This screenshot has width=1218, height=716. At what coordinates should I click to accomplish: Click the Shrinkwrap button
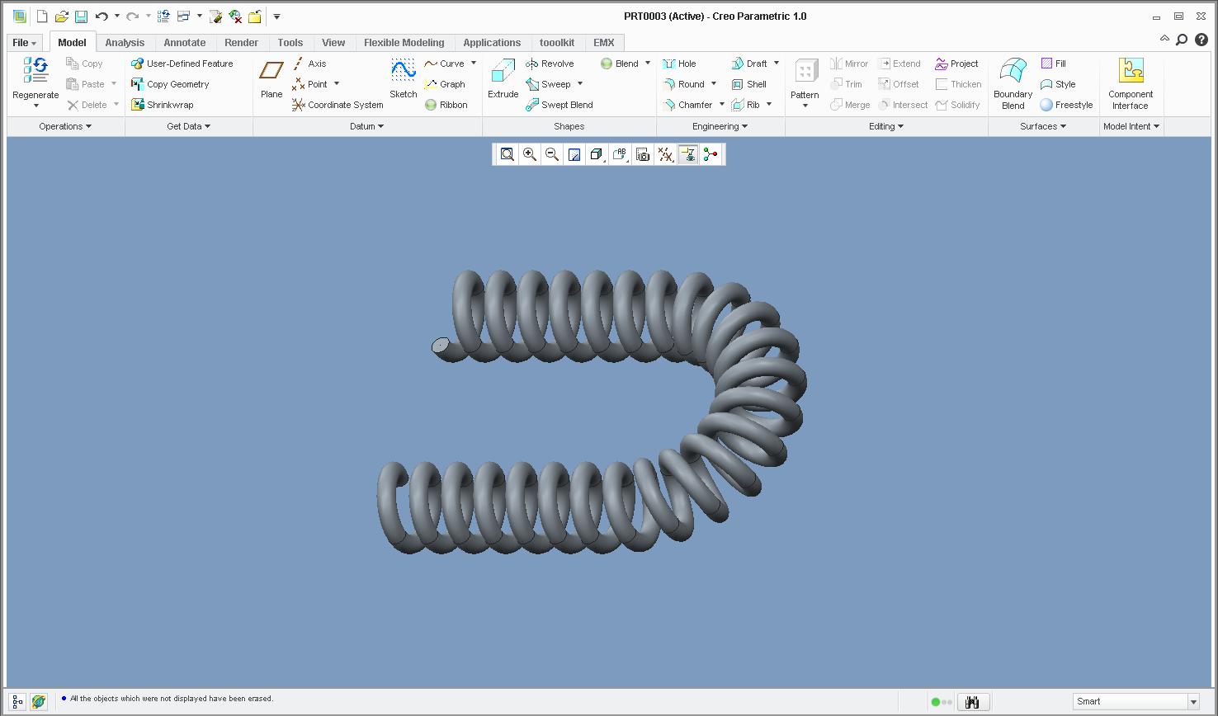click(163, 105)
